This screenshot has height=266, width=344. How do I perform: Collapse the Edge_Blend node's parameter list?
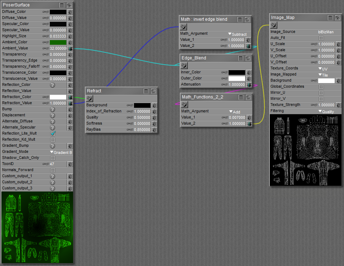click(x=240, y=58)
